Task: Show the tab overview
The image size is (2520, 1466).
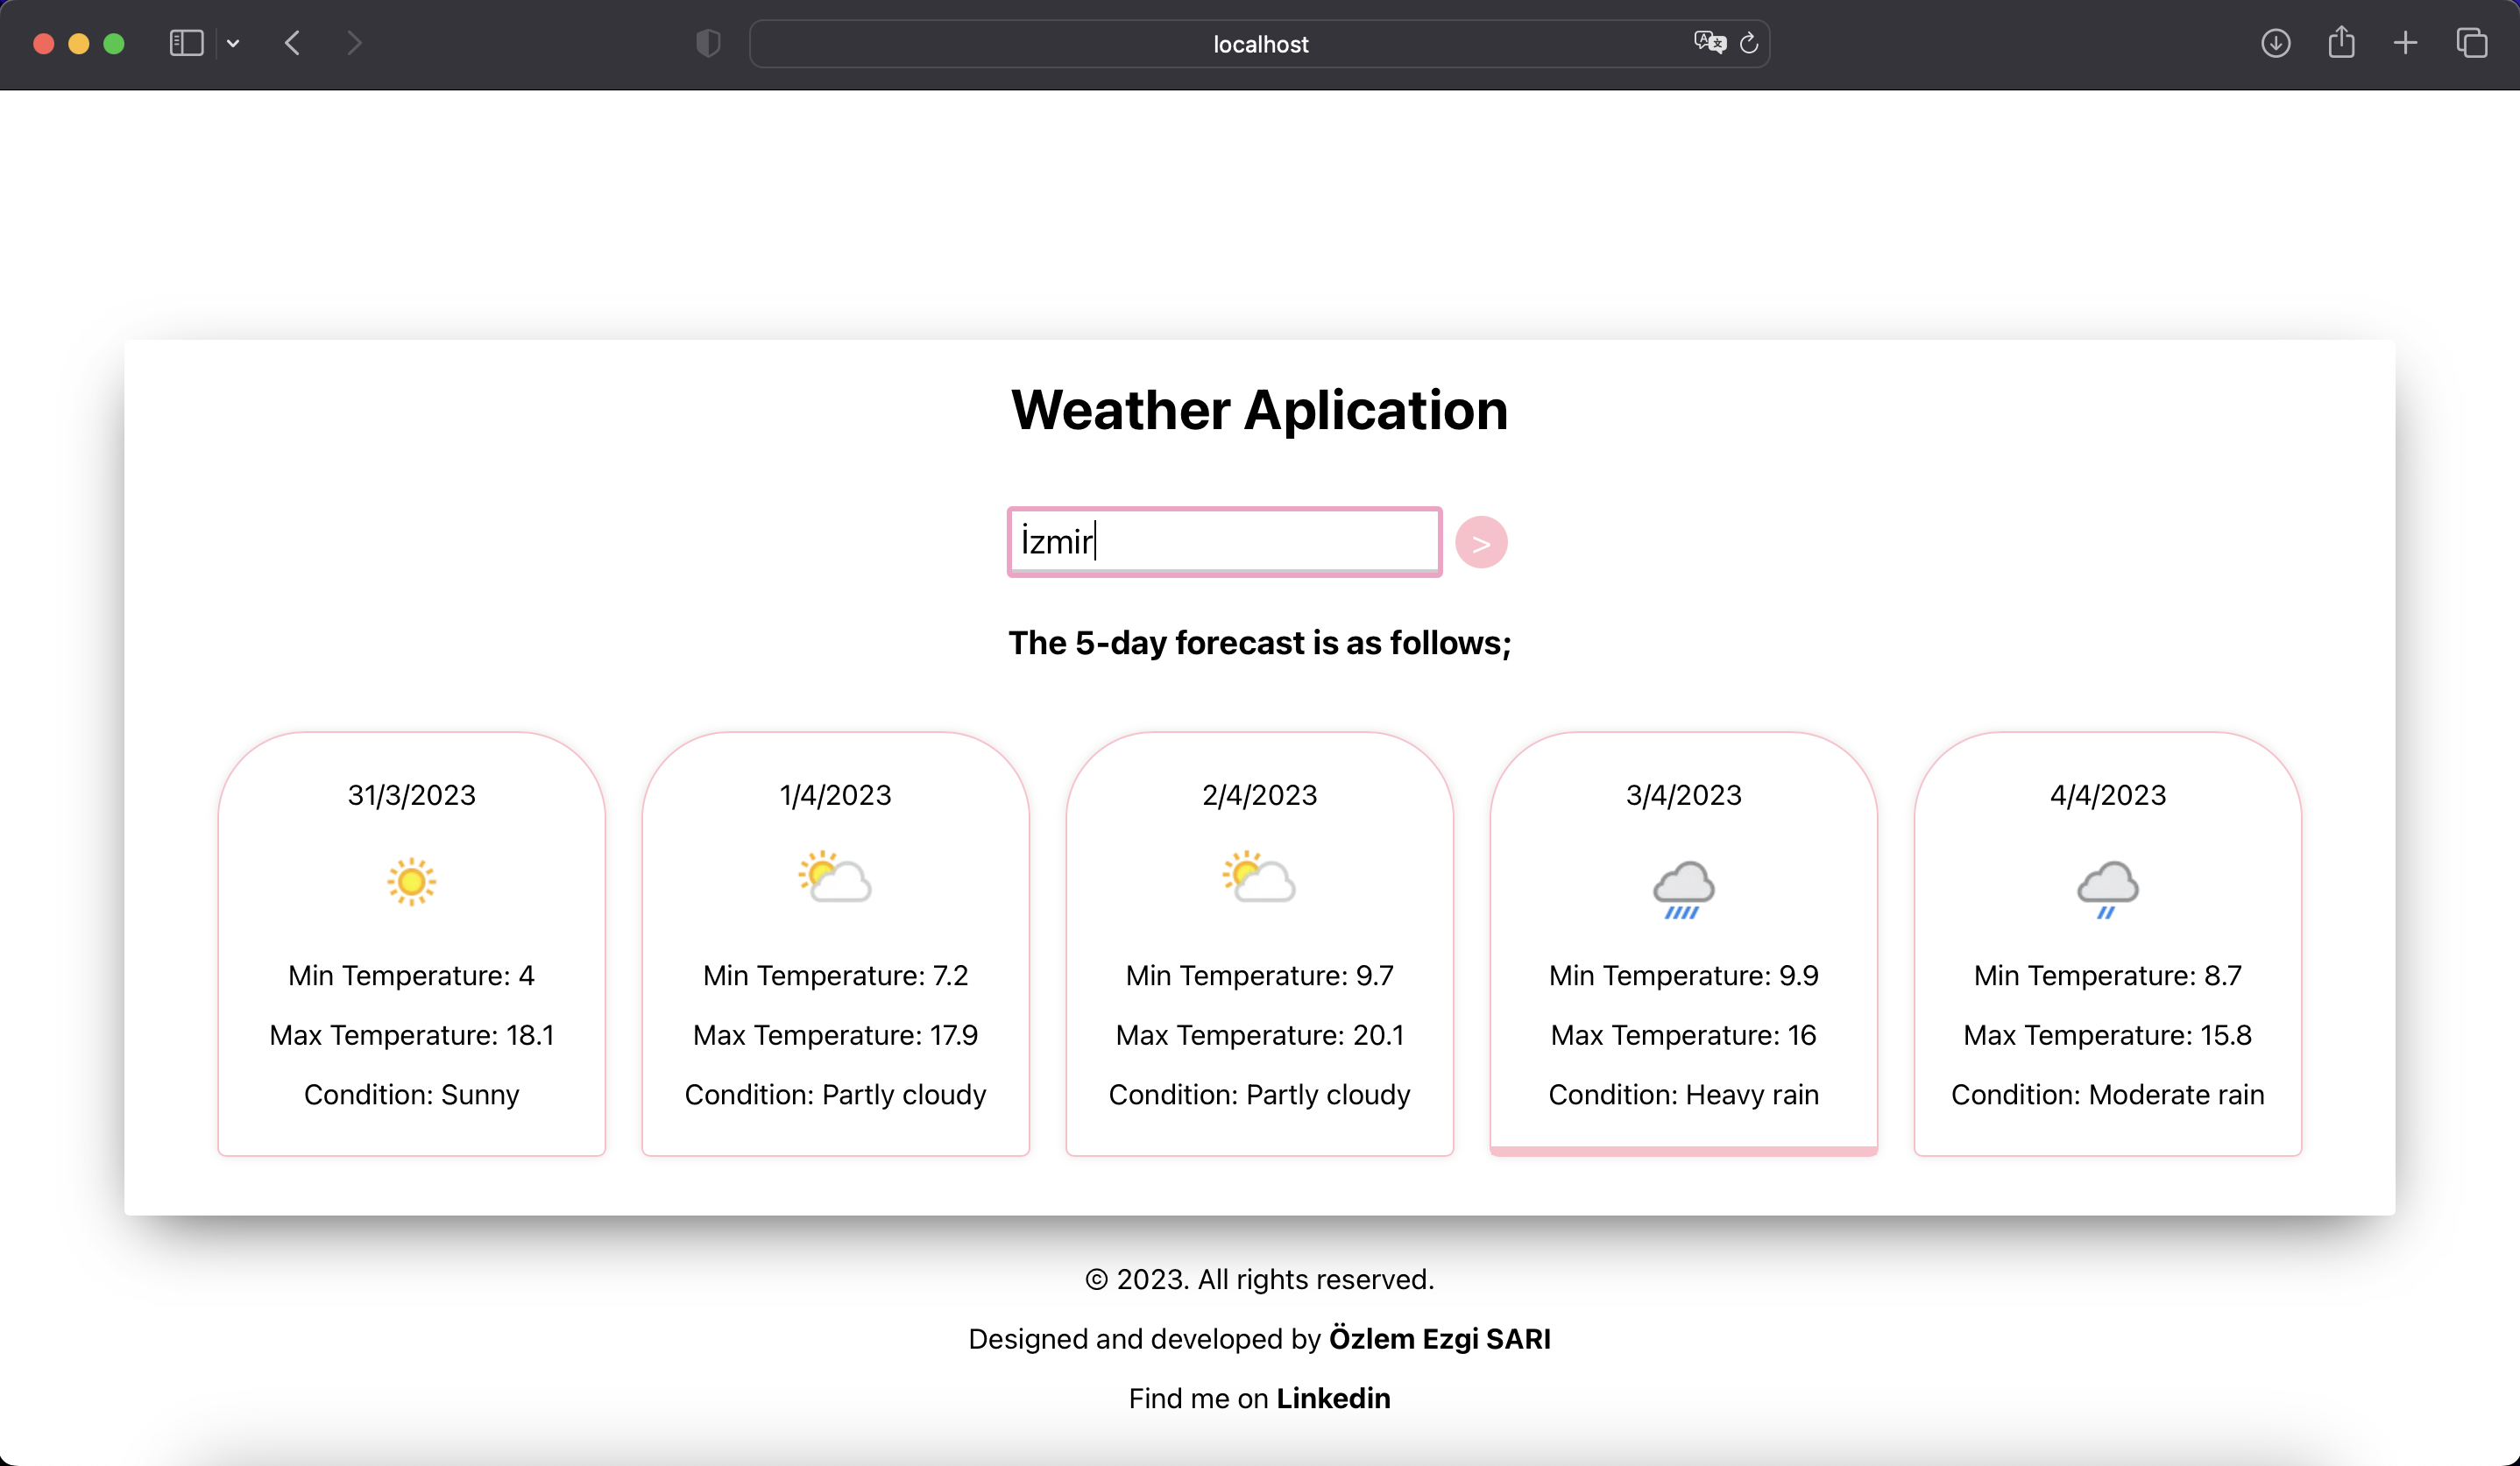Action: (2471, 43)
